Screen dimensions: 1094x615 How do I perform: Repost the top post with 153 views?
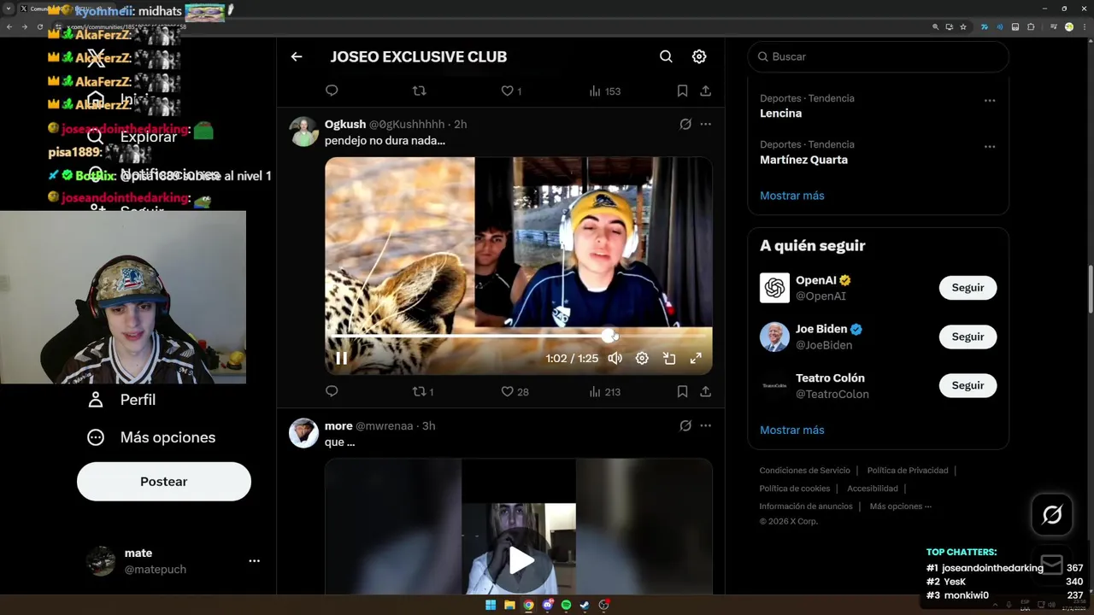[x=419, y=91]
